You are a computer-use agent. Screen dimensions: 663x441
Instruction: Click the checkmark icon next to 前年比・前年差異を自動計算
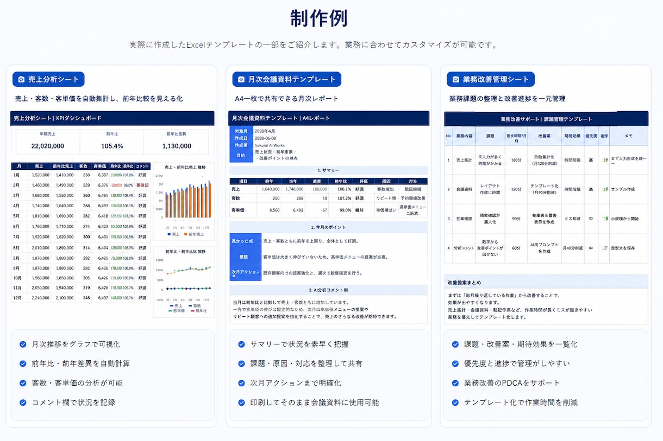click(23, 363)
